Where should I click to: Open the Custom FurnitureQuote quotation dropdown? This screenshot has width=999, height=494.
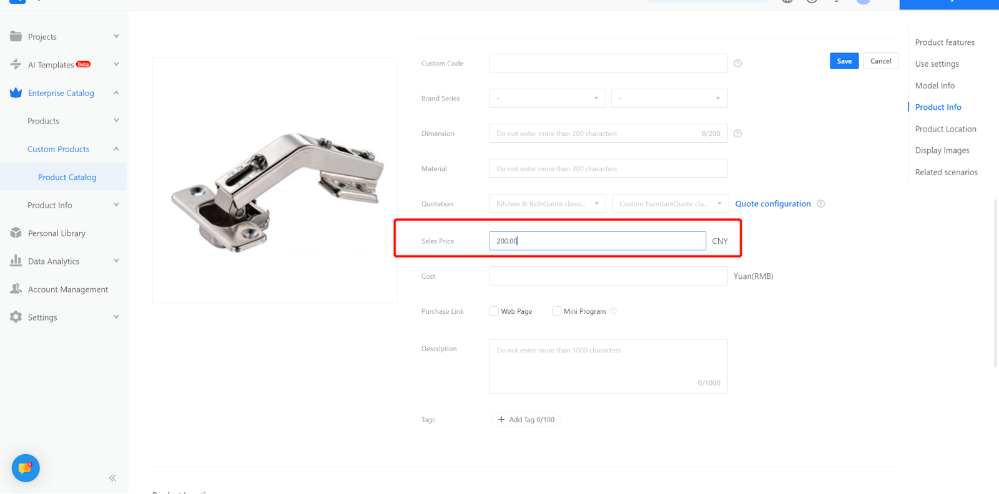click(670, 203)
